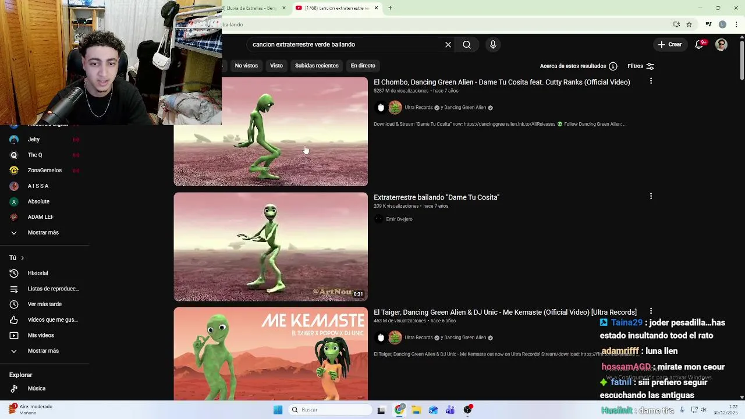Open Ultra Records channel under Dame Tu Cosita
Image resolution: width=745 pixels, height=419 pixels.
point(418,108)
